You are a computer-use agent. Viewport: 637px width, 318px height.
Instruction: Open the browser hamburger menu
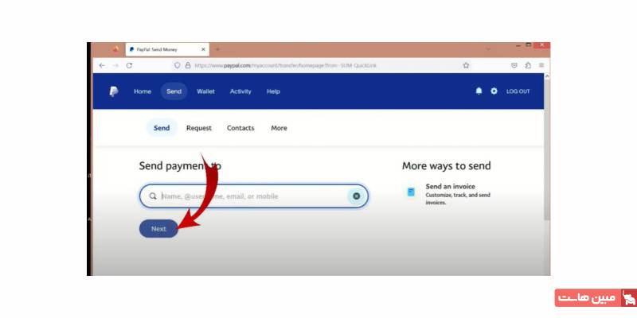[x=541, y=65]
